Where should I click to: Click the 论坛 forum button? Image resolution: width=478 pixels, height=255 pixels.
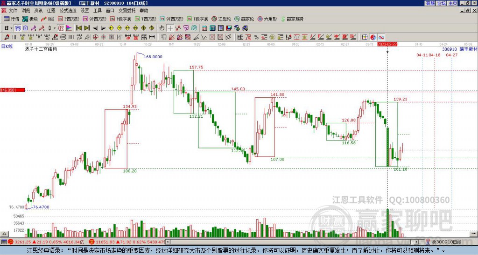coord(442,3)
